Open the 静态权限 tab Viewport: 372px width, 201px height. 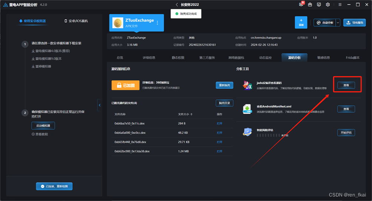178,58
